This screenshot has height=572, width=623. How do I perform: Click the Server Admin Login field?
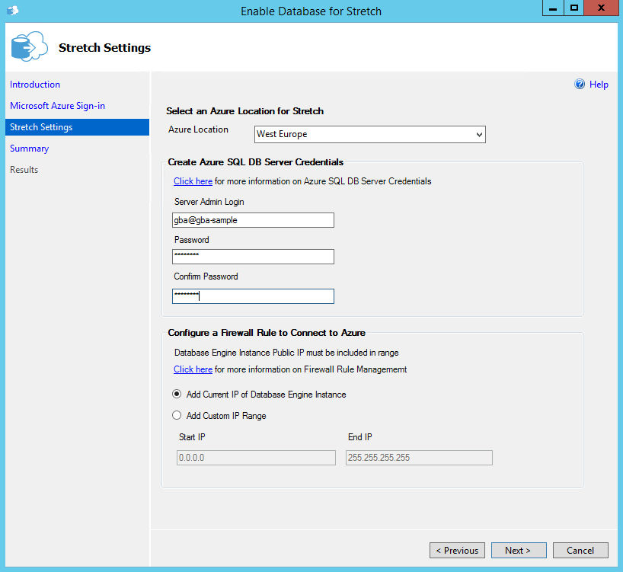pyautogui.click(x=253, y=220)
